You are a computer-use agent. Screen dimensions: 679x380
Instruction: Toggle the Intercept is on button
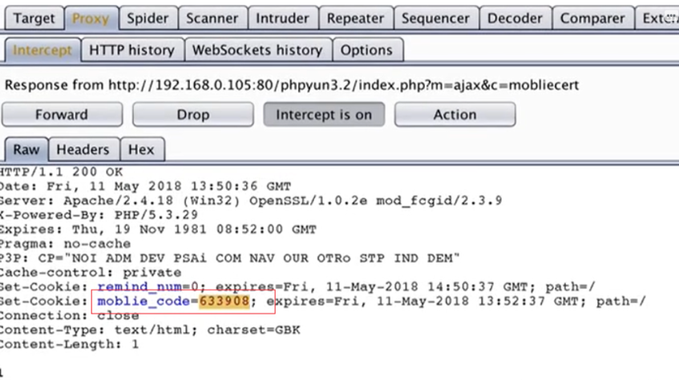coord(324,114)
